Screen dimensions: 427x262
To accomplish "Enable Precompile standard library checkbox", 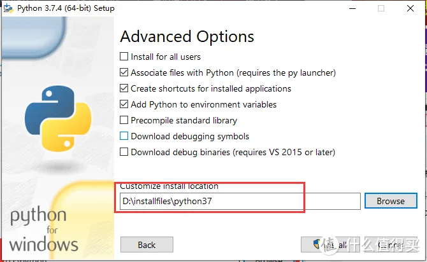I will (124, 120).
